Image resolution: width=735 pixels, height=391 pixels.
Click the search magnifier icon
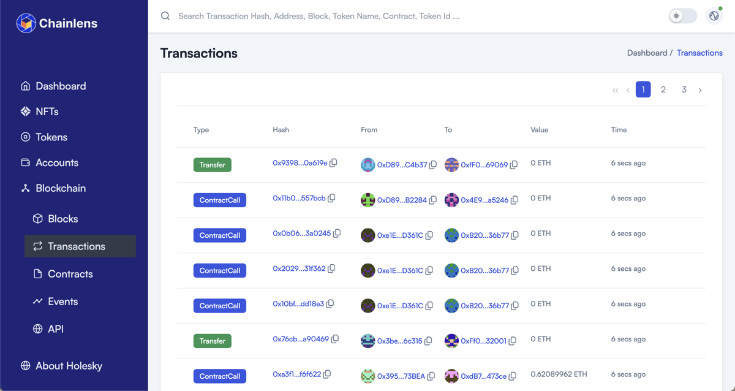click(165, 16)
